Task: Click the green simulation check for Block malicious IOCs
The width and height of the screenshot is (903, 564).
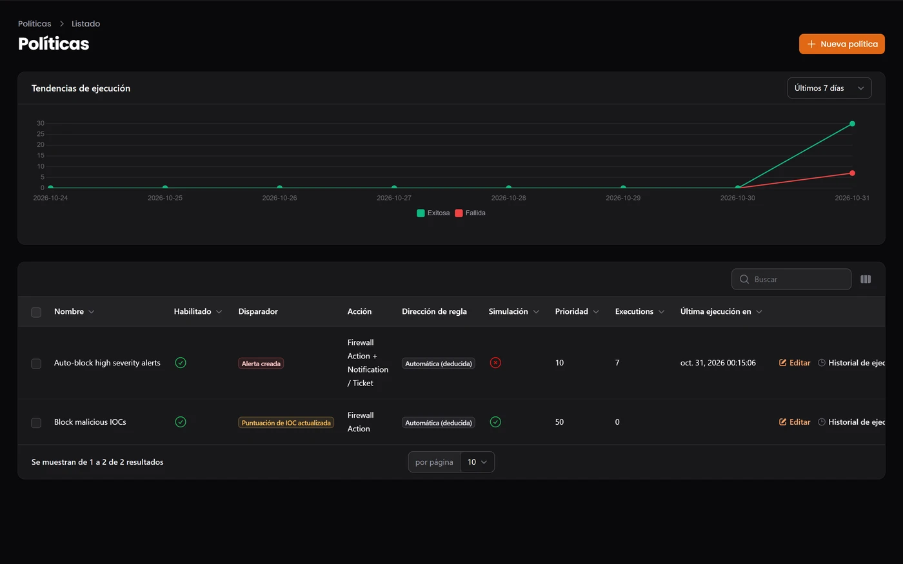Action: (495, 422)
